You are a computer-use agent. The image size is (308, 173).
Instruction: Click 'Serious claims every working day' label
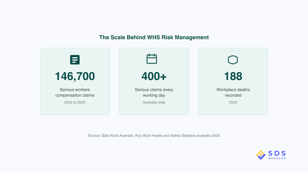pyautogui.click(x=154, y=92)
